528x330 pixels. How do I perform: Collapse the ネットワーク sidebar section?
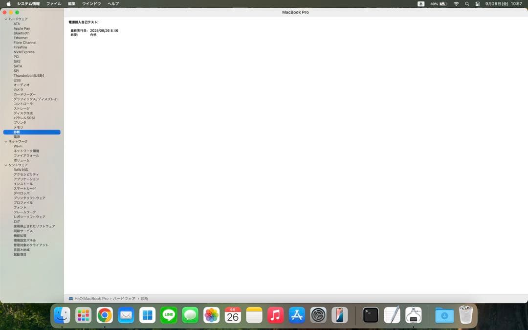[6, 141]
